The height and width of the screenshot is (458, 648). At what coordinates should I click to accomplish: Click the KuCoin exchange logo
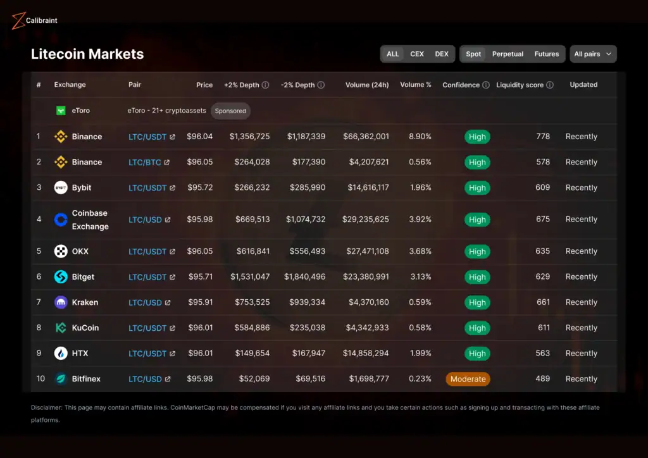(61, 328)
